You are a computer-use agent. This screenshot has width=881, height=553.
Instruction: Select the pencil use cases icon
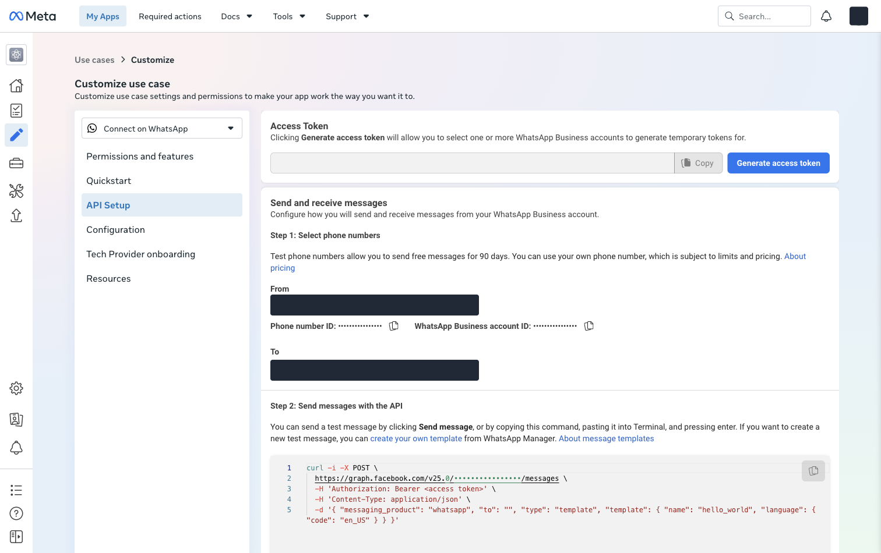[x=16, y=135]
